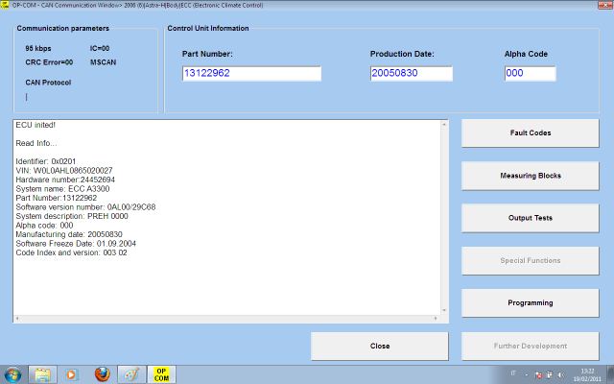Click the System description: PREH 0000 line

tap(72, 216)
